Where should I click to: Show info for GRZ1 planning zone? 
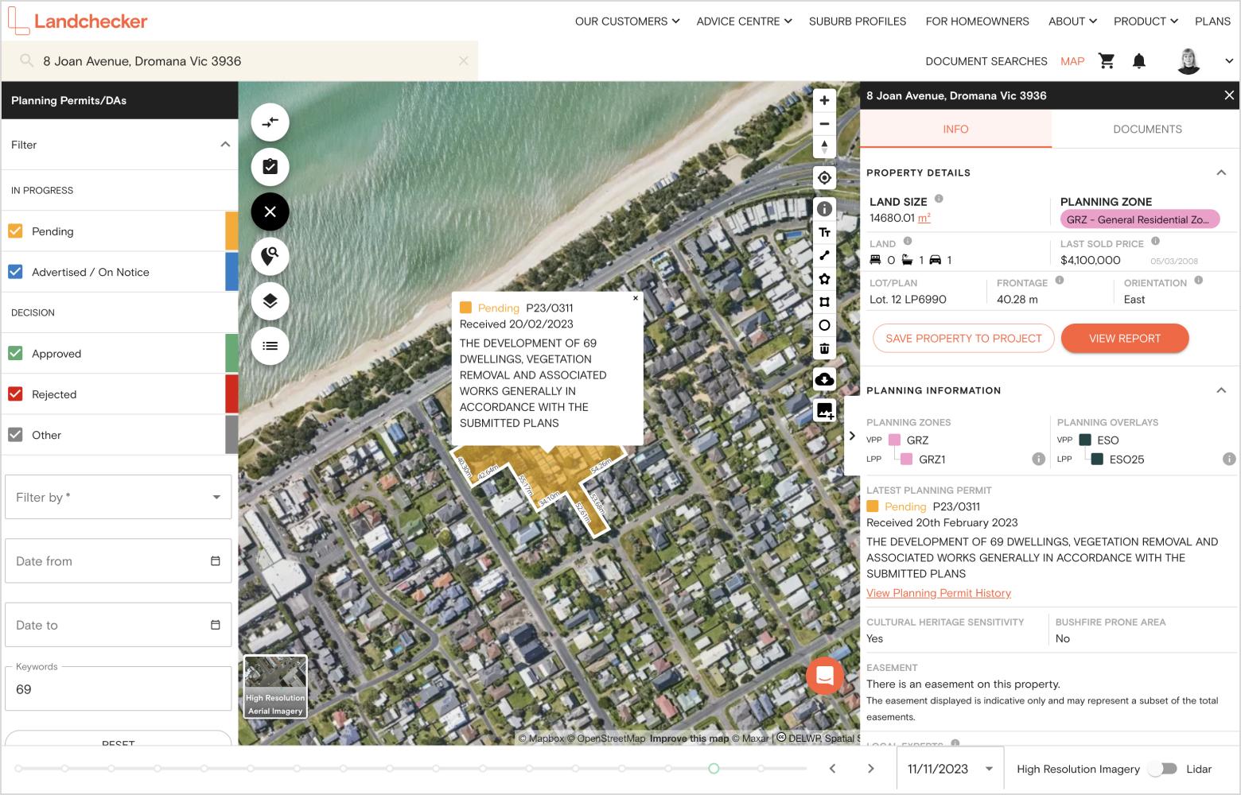tap(1038, 459)
